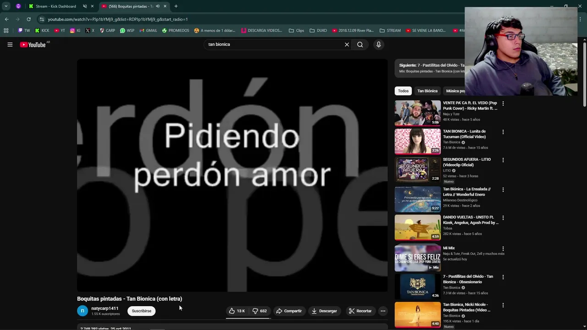The width and height of the screenshot is (587, 330).
Task: Open the apps grid in bookmarks bar
Action: pyautogui.click(x=6, y=31)
